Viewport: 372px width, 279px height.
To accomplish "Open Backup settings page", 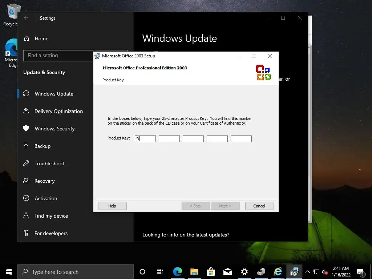I will [x=43, y=146].
